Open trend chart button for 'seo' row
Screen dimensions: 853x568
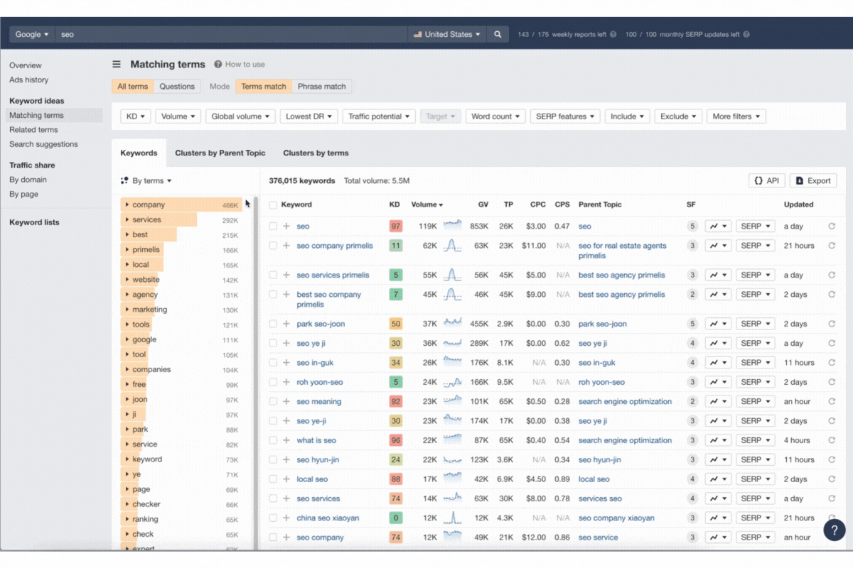click(x=718, y=226)
